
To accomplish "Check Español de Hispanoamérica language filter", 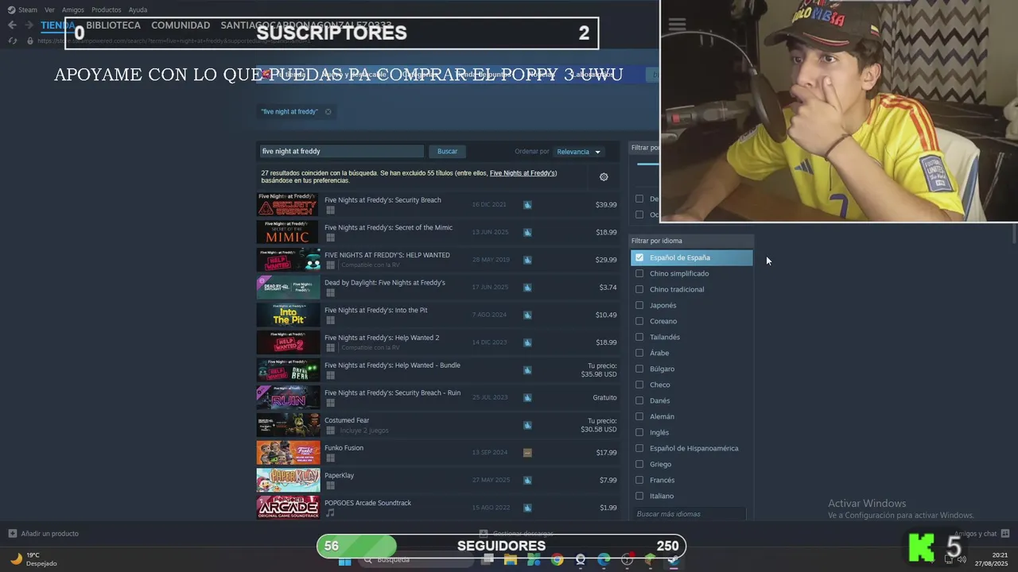I will pyautogui.click(x=639, y=448).
